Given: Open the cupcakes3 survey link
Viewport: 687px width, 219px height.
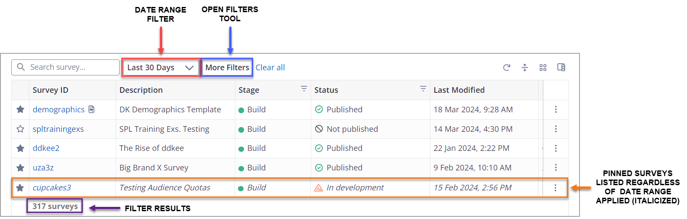Looking at the screenshot, I should point(52,188).
